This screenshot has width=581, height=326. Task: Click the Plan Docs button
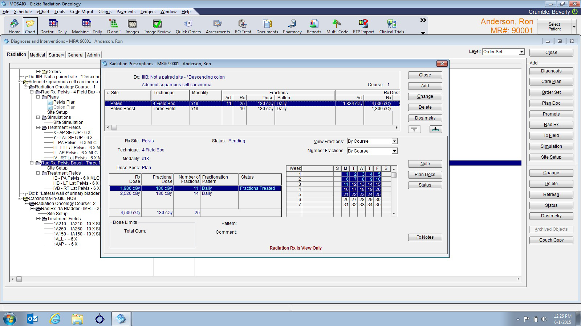pos(425,175)
